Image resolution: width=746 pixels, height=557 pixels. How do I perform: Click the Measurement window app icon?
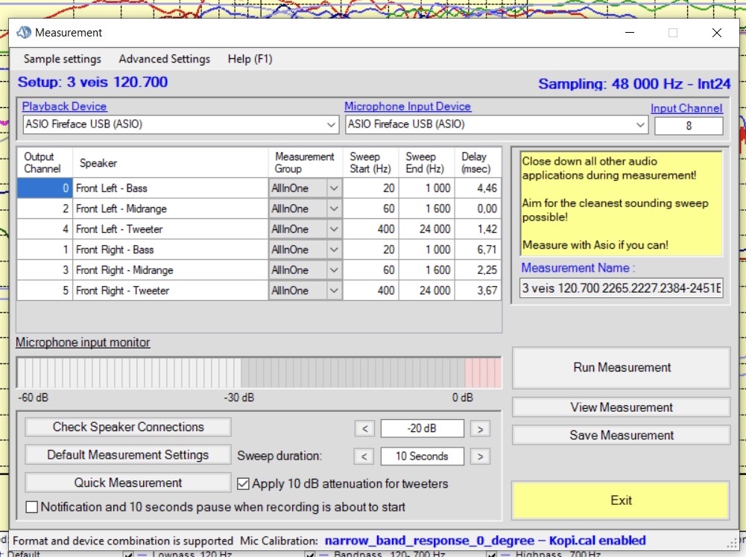(24, 33)
